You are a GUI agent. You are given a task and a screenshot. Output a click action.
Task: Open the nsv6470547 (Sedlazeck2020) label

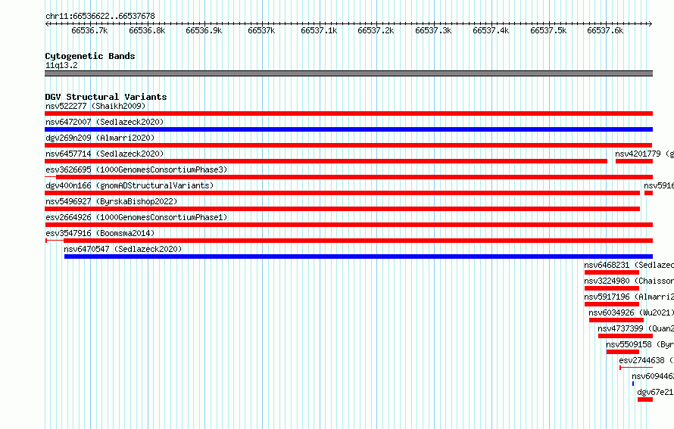click(123, 249)
